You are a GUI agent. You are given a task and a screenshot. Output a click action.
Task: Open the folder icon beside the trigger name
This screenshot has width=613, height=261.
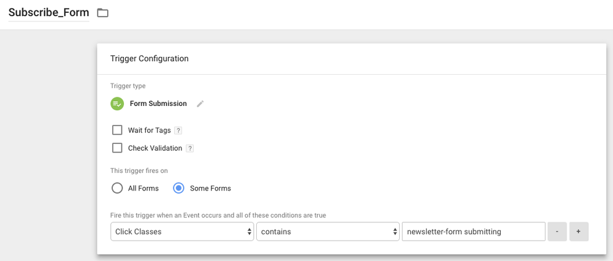pos(102,13)
